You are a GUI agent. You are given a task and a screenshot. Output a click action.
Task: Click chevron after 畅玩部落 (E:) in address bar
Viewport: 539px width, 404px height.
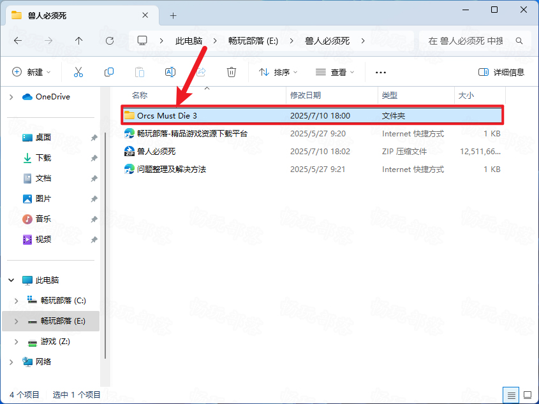(292, 41)
